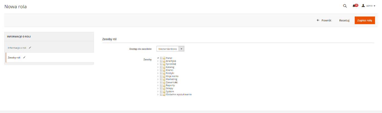Click the Zapisz rolę button
This screenshot has height=113, width=382.
365,20
